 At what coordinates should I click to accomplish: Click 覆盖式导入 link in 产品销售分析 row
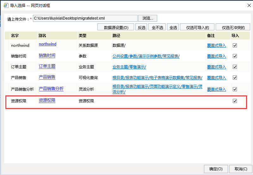click(x=217, y=89)
